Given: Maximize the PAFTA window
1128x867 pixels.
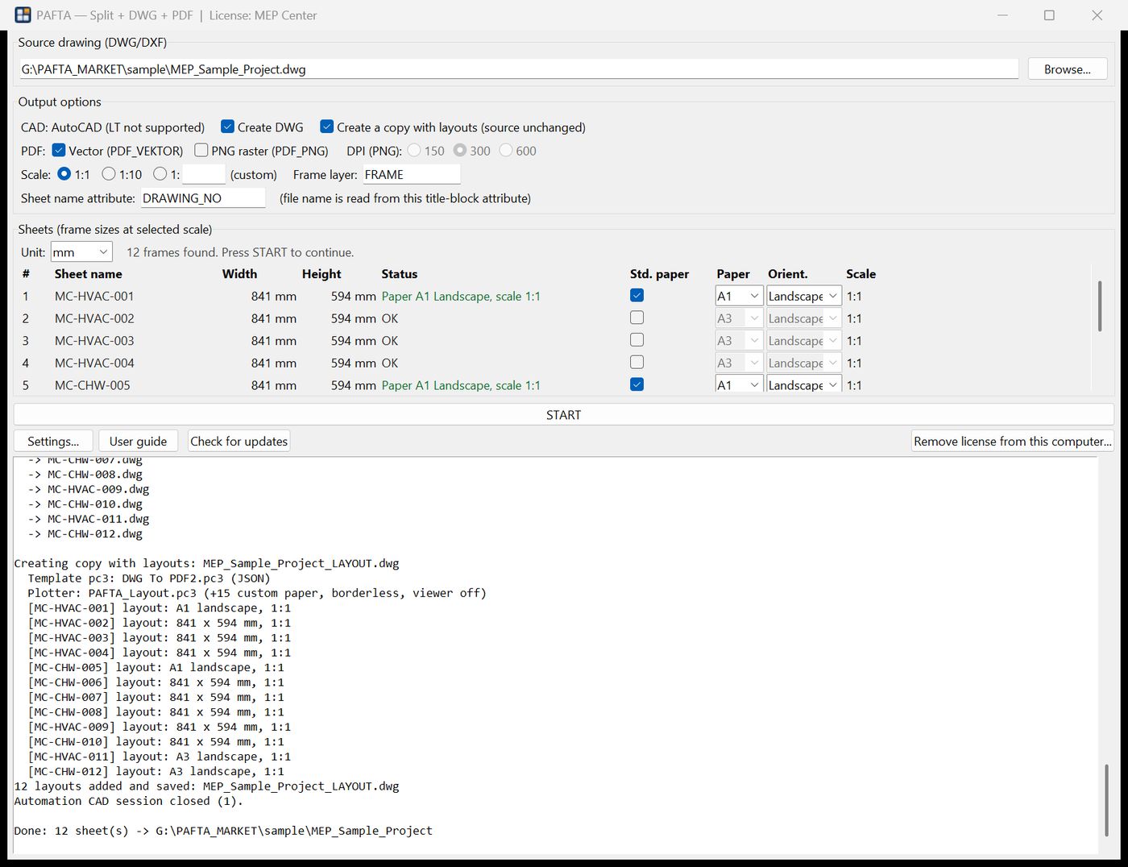Looking at the screenshot, I should 1049,15.
